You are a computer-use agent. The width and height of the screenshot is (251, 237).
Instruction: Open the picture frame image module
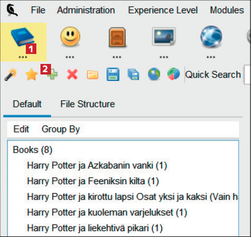coord(164,36)
